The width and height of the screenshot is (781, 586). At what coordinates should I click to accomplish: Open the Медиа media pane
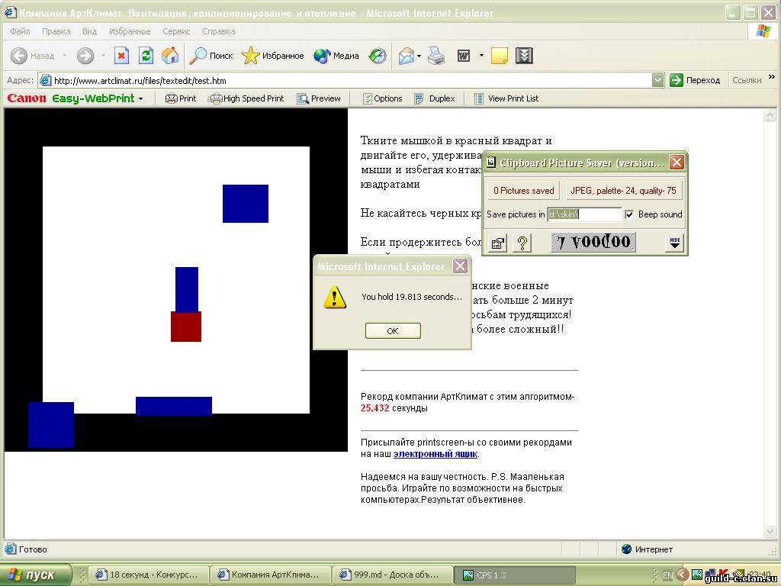point(336,56)
